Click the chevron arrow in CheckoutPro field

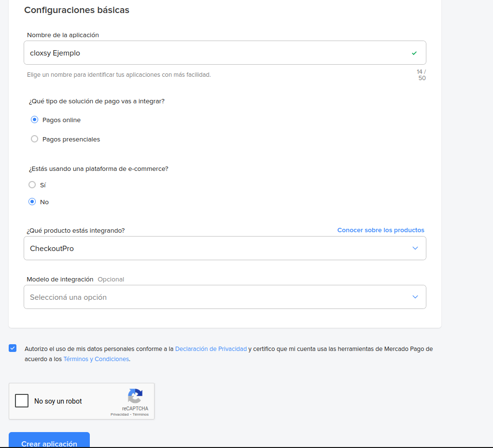[x=415, y=248]
